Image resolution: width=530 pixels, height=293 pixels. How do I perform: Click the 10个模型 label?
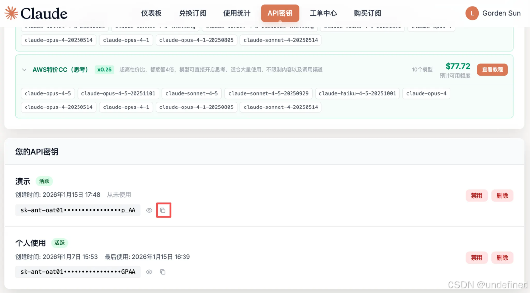click(422, 70)
